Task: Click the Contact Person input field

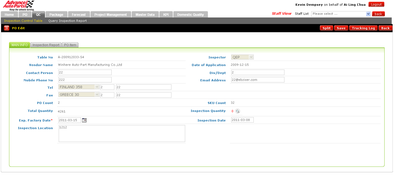Action: 85,72
